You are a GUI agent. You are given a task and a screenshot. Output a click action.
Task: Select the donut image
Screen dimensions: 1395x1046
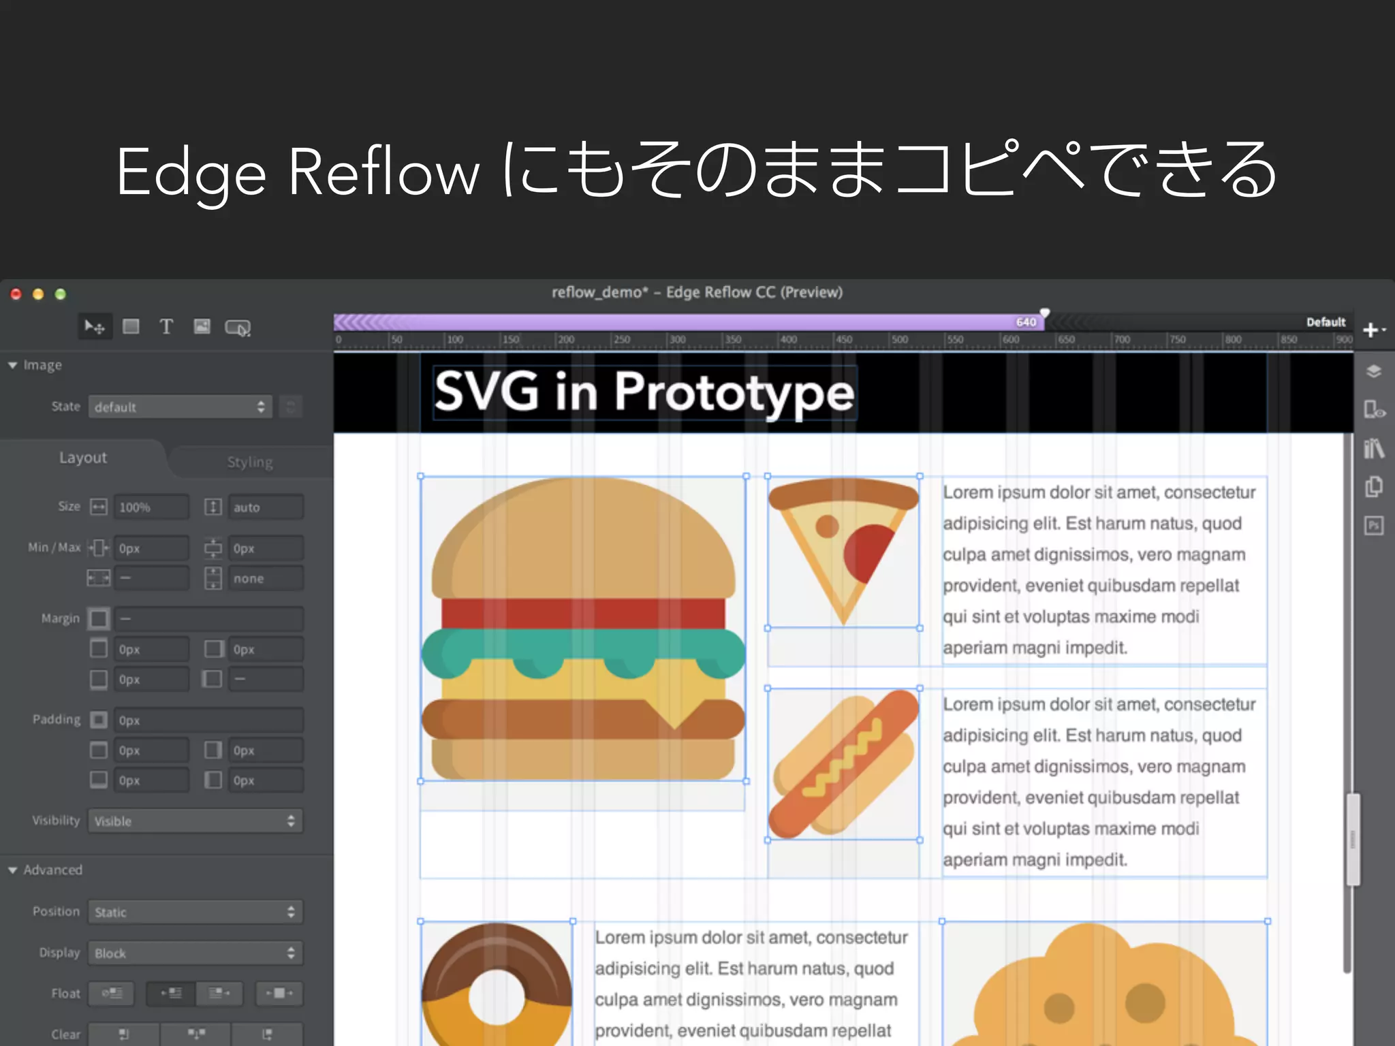pyautogui.click(x=497, y=983)
